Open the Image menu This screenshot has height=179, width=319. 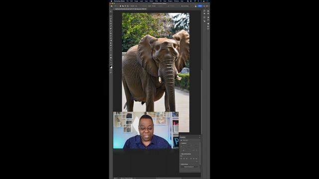[x=136, y=1]
